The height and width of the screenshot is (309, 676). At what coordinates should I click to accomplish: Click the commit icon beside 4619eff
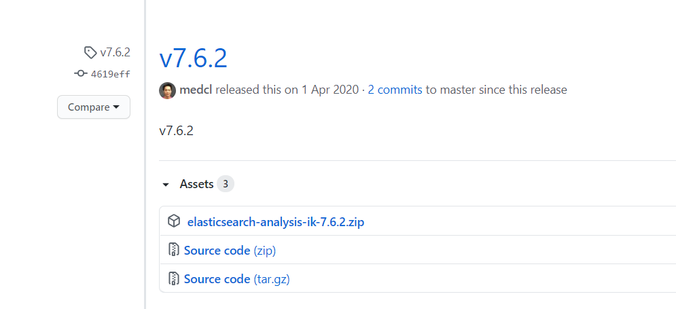tap(81, 74)
